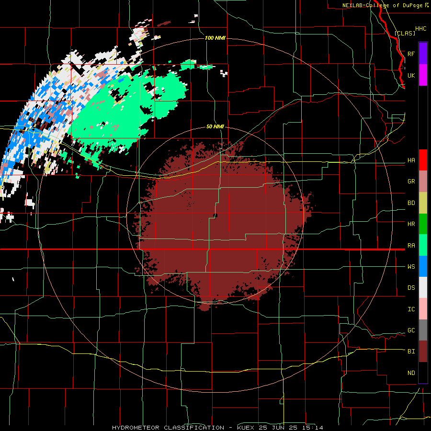This screenshot has width=431, height=431.
Task: Click the 'WS' legend label
Action: (411, 267)
